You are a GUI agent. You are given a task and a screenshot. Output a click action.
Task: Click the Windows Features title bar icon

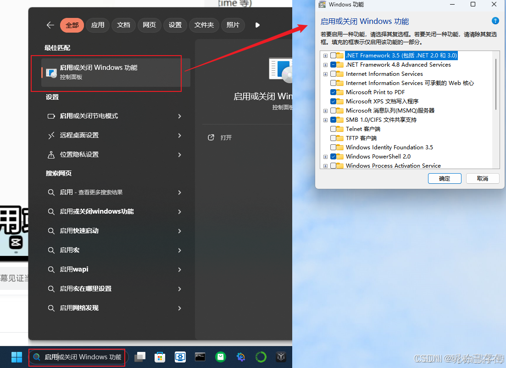322,4
